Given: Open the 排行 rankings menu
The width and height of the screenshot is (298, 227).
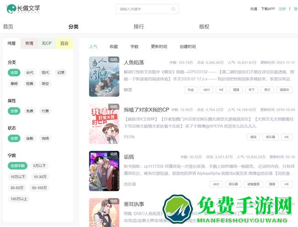Looking at the screenshot, I should [138, 27].
